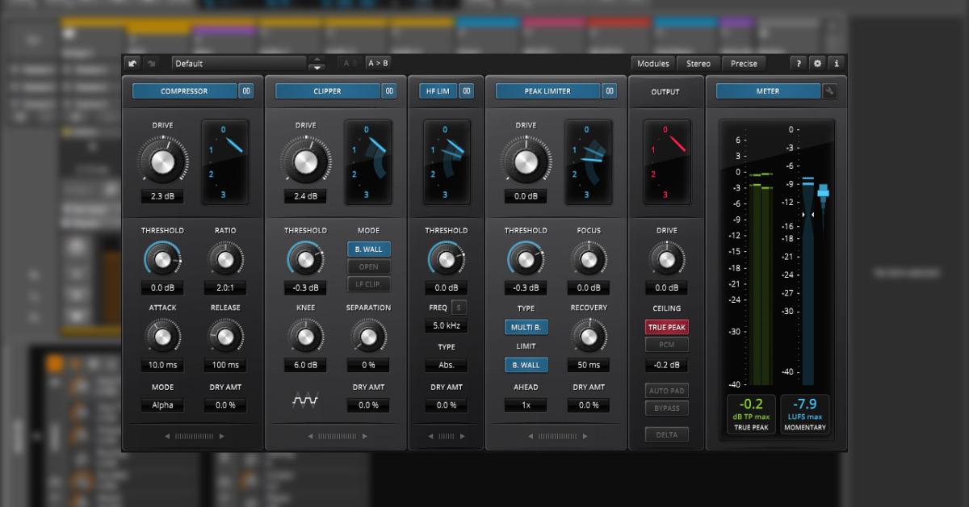
Task: Open the Compressor Mode Alpha selector
Action: tap(162, 405)
